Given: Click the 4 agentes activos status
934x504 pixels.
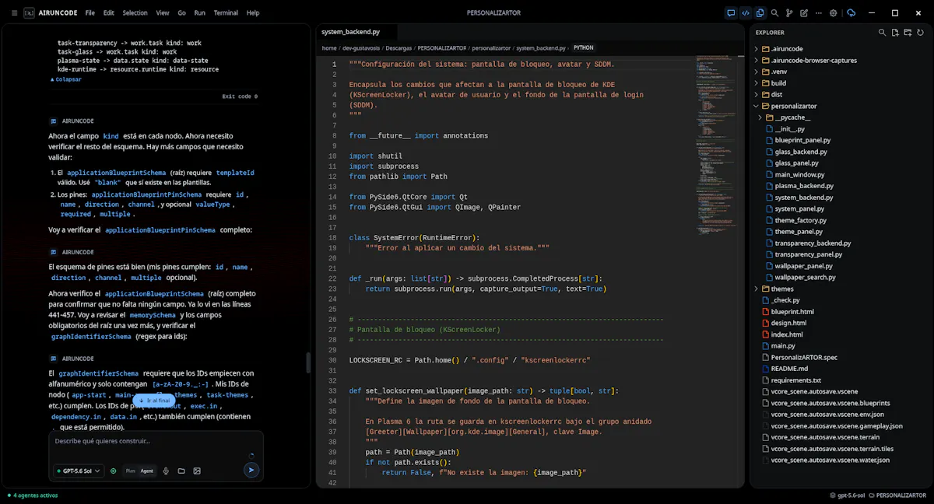Looking at the screenshot, I should pyautogui.click(x=32, y=495).
